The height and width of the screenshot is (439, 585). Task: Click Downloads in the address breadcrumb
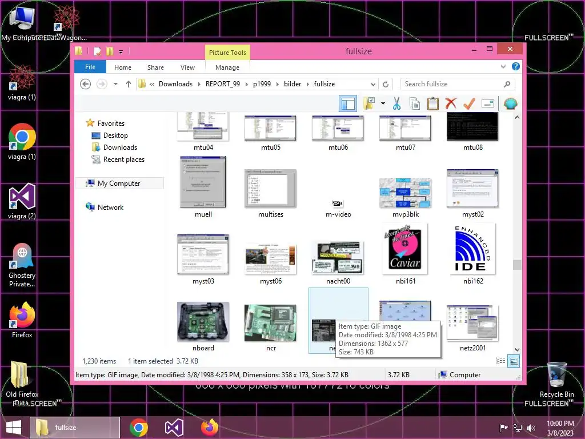click(176, 84)
